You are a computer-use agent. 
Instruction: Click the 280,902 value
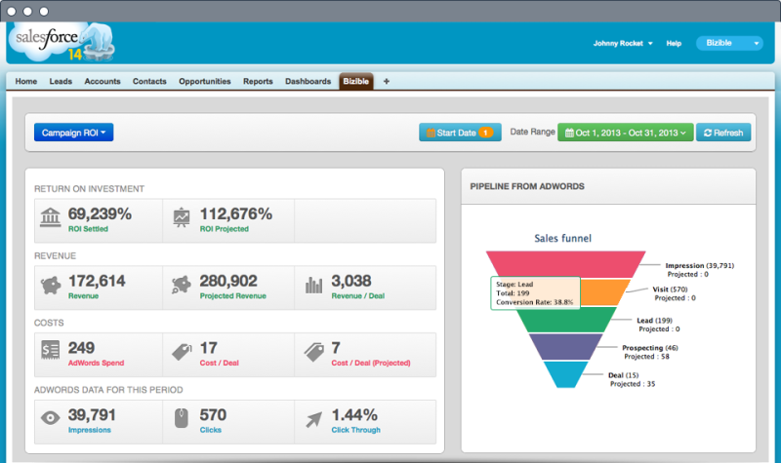pyautogui.click(x=228, y=281)
